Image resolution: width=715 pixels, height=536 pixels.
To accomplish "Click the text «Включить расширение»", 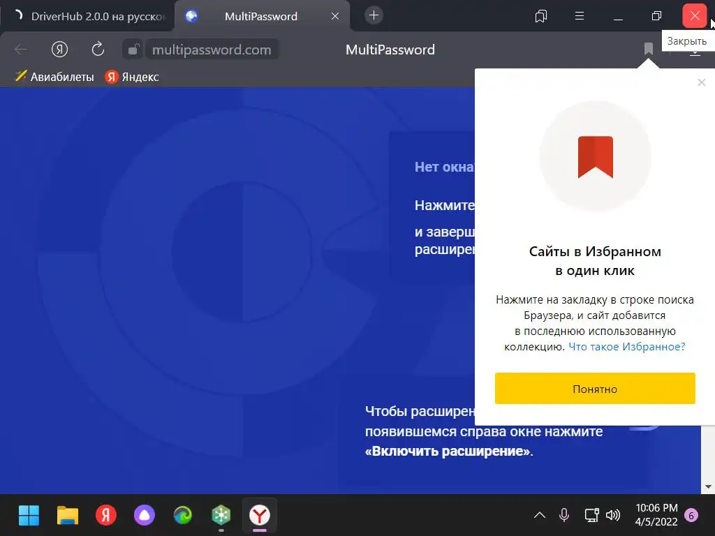I will tap(448, 452).
